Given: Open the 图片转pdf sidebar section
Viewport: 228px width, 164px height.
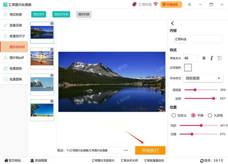Looking at the screenshot, I should (x=14, y=58).
